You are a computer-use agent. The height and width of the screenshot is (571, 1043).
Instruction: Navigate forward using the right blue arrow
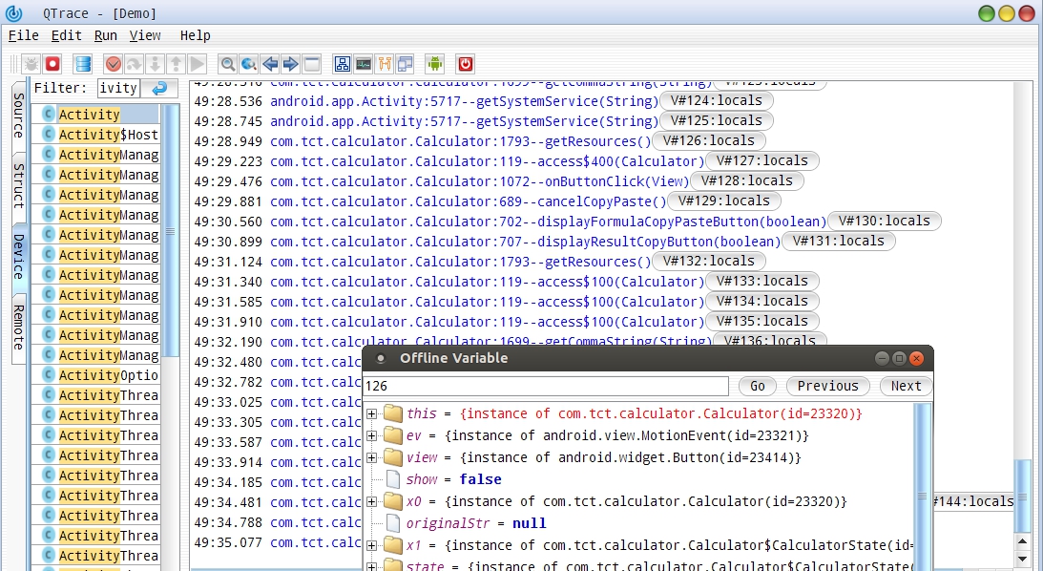pos(288,64)
